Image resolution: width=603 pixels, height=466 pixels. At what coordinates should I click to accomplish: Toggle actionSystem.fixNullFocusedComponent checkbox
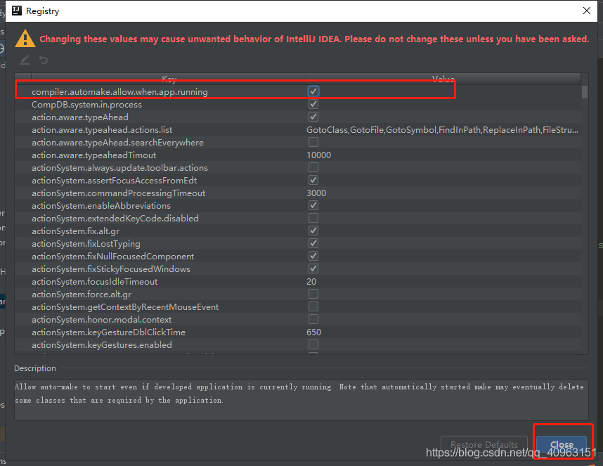[313, 256]
